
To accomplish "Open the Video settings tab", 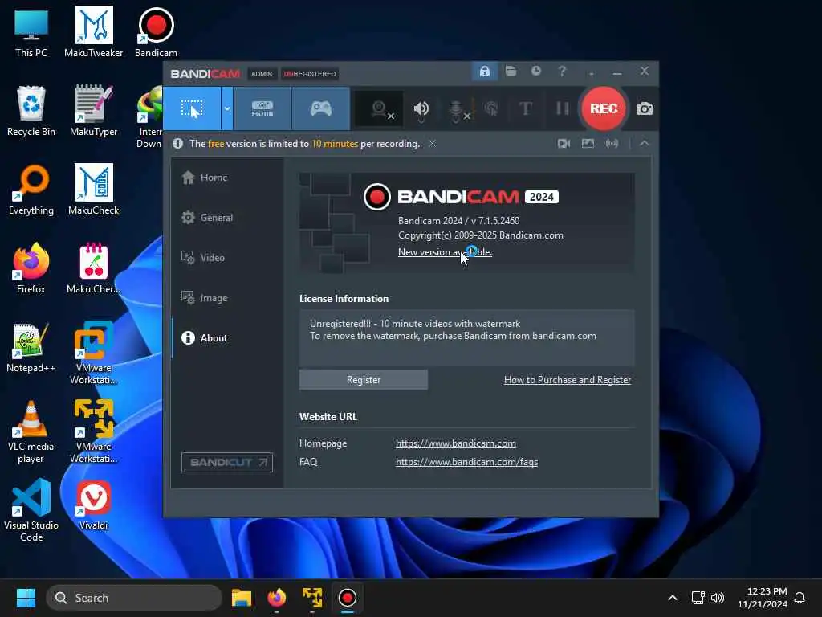I will [227, 258].
